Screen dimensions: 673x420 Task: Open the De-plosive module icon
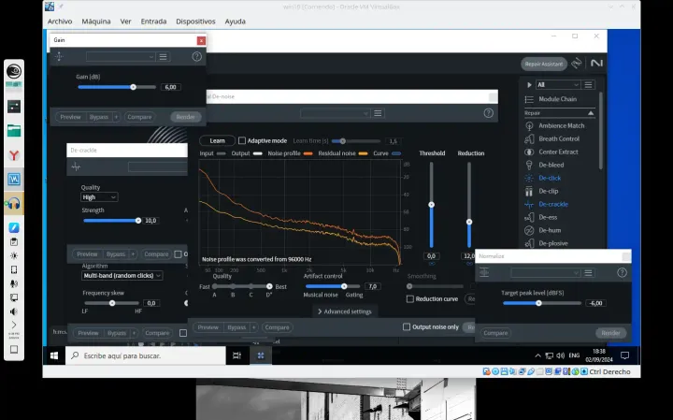pos(529,243)
